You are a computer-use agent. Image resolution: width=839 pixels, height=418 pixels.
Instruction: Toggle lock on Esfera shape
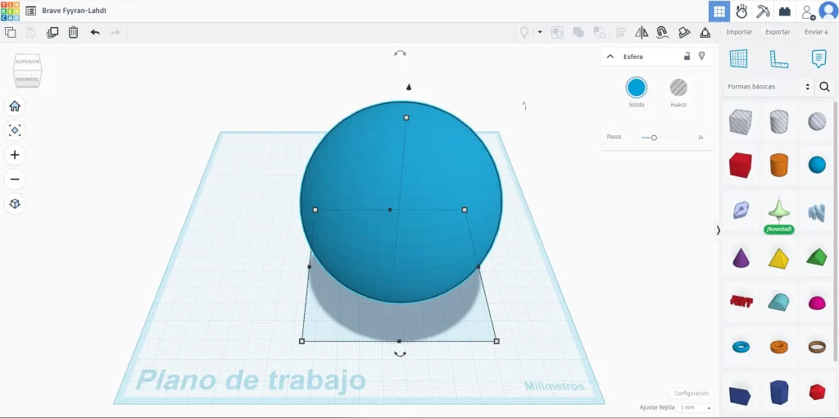(x=687, y=57)
